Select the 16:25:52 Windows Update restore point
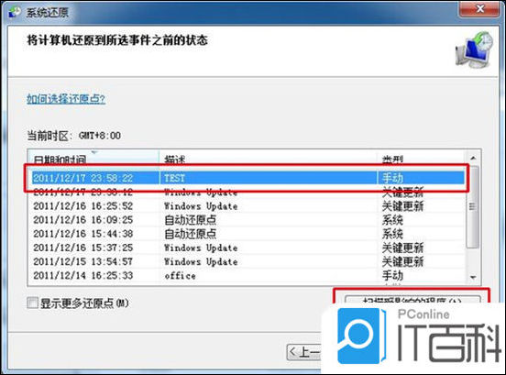The width and height of the screenshot is (506, 375). pos(247,206)
